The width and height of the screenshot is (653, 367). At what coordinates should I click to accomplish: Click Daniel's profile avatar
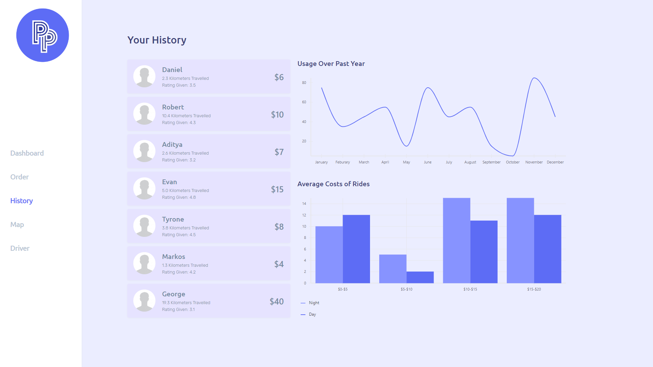click(x=144, y=76)
